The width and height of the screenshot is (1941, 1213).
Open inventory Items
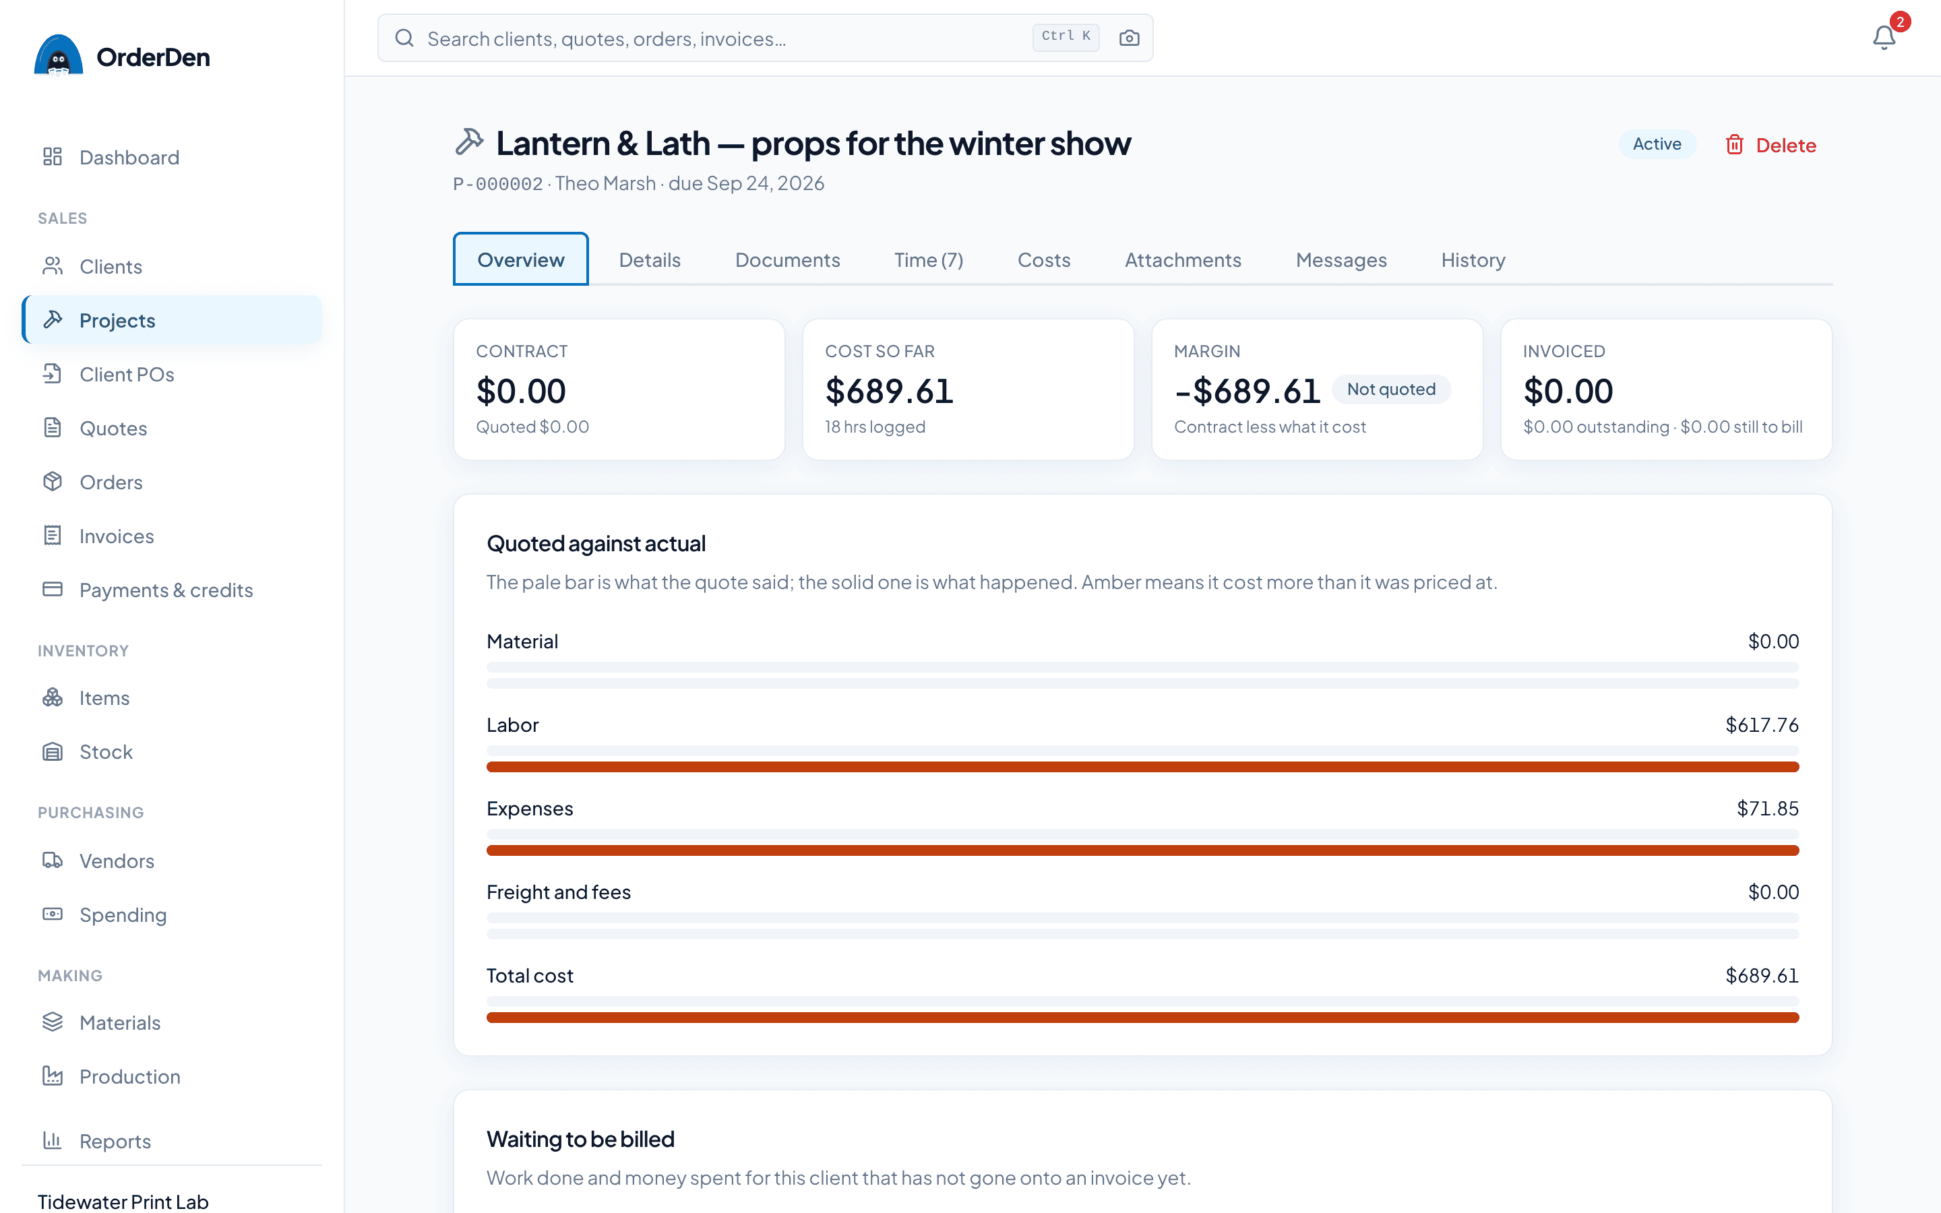pyautogui.click(x=172, y=698)
